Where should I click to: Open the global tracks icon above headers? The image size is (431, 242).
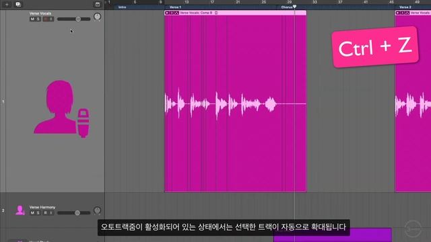coord(98,5)
